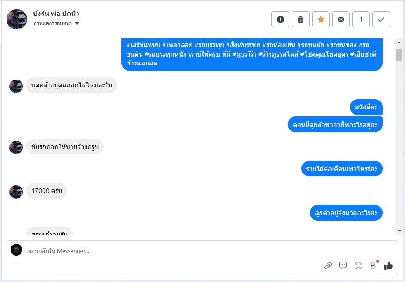This screenshot has height=282, width=405.
Task: Toggle the exclamation priority flag
Action: coord(361,19)
